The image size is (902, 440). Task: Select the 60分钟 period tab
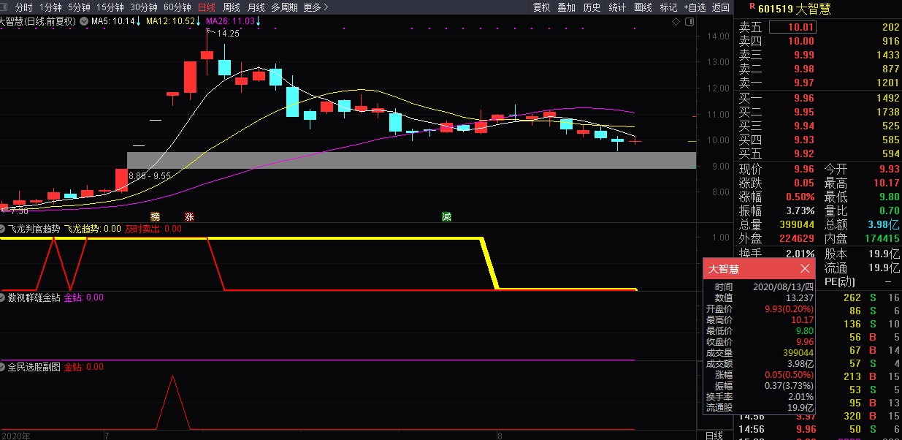point(177,7)
